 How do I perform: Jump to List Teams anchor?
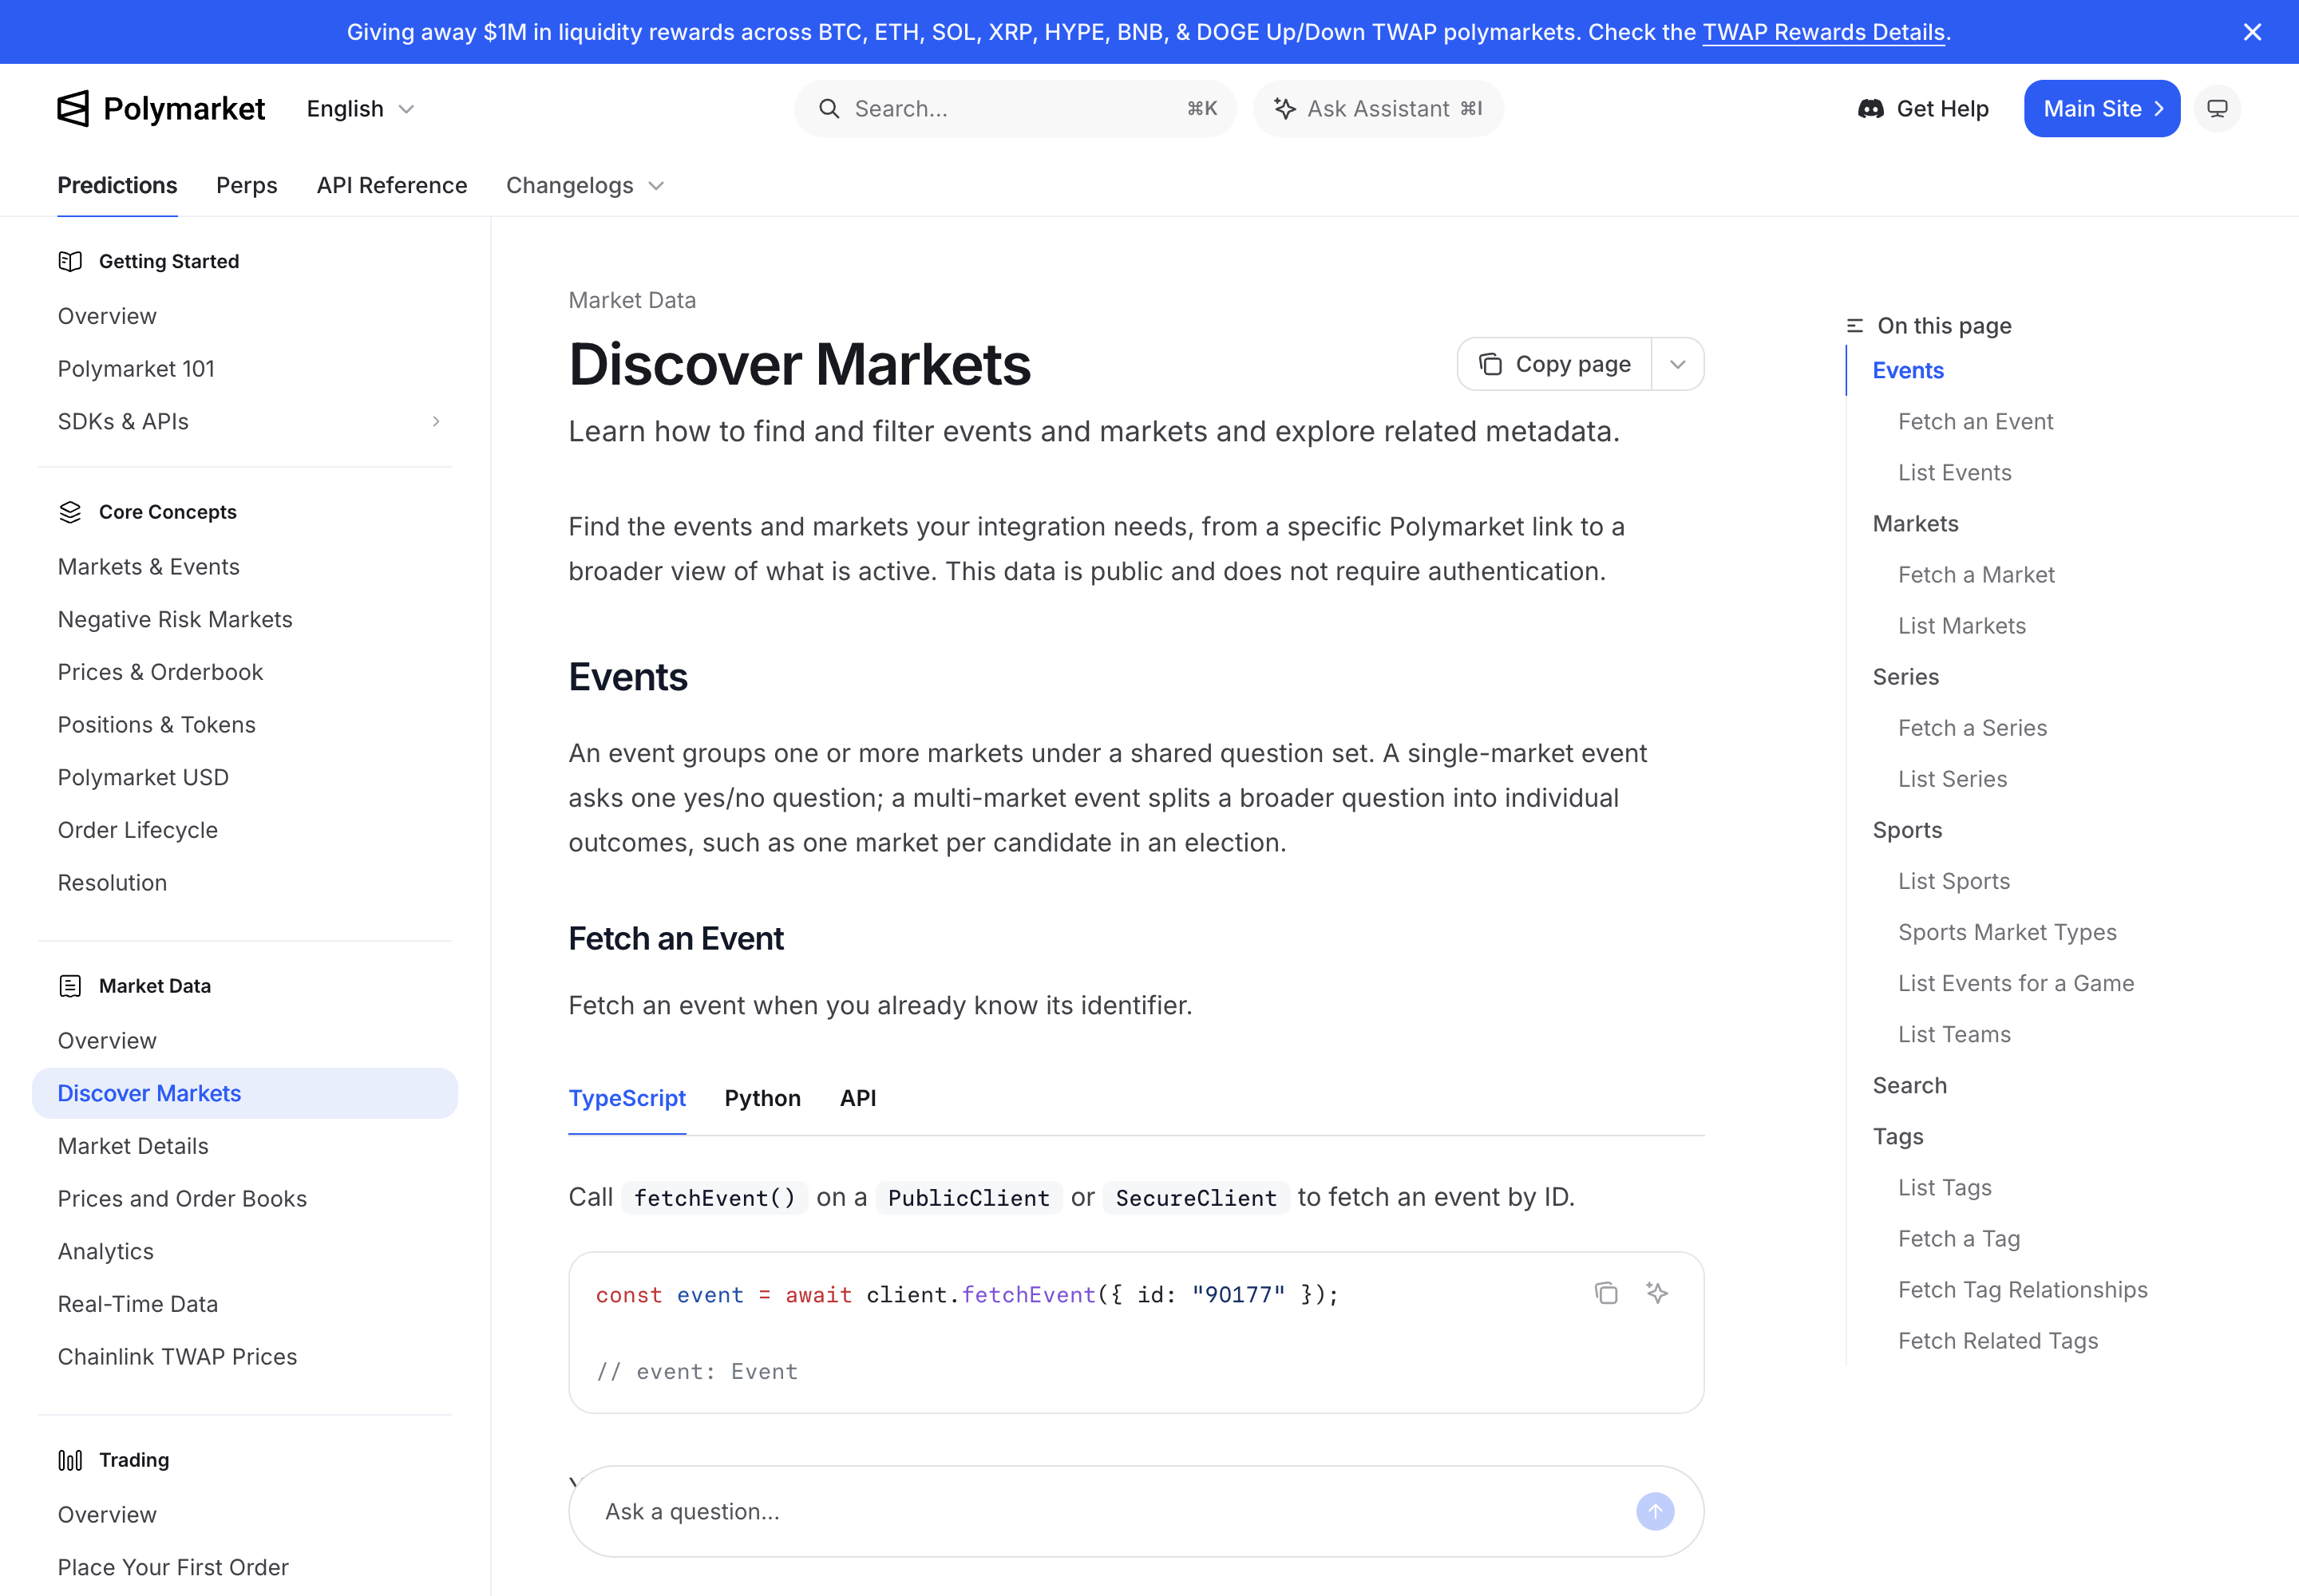pos(1954,1034)
